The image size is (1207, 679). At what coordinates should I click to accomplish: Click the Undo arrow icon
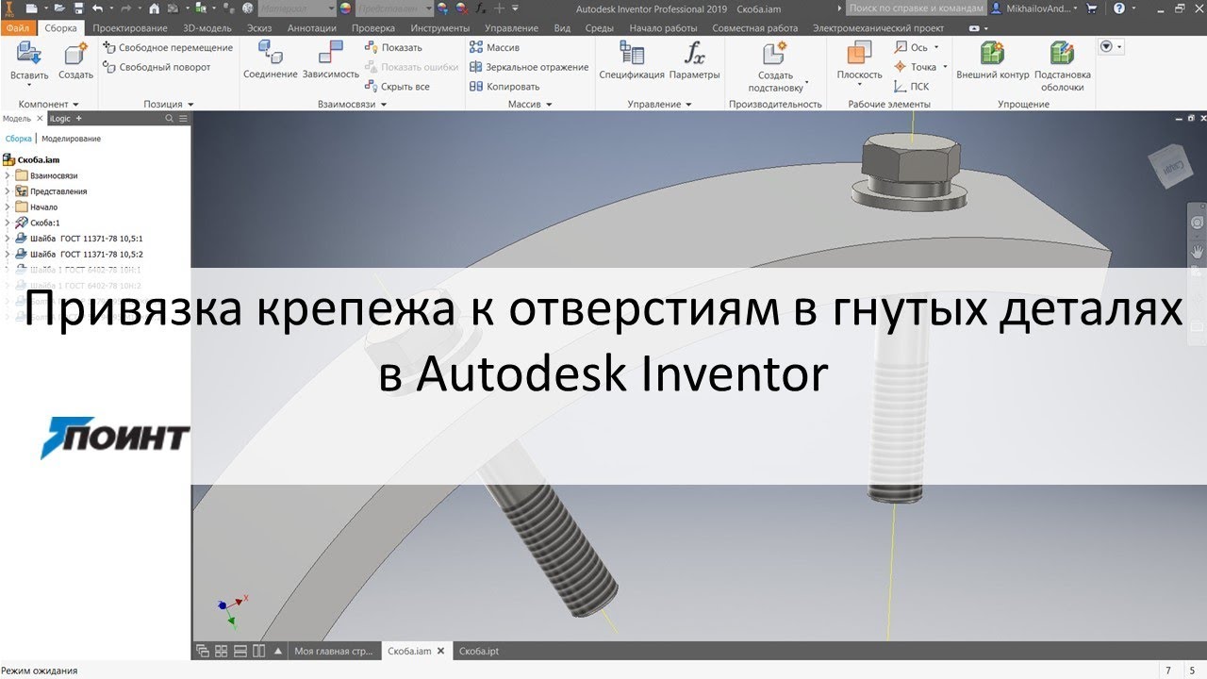97,8
